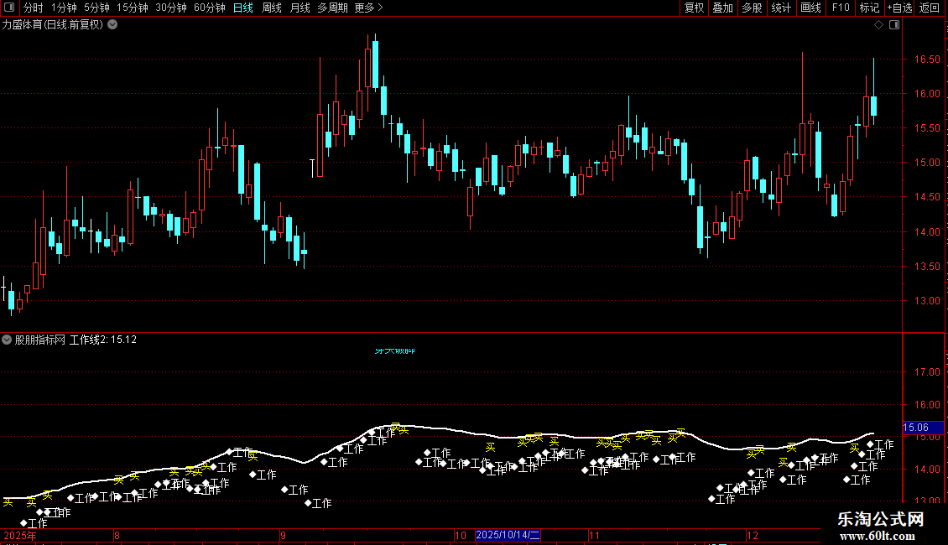Open the 统计 statistics tool

781,8
